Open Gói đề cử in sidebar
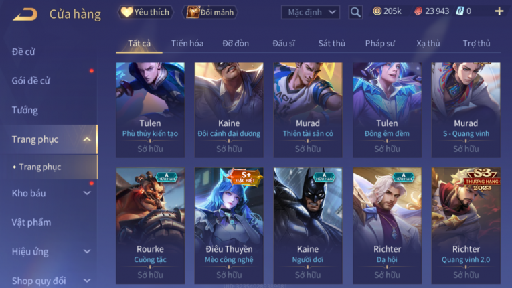The width and height of the screenshot is (512, 288). pyautogui.click(x=31, y=81)
